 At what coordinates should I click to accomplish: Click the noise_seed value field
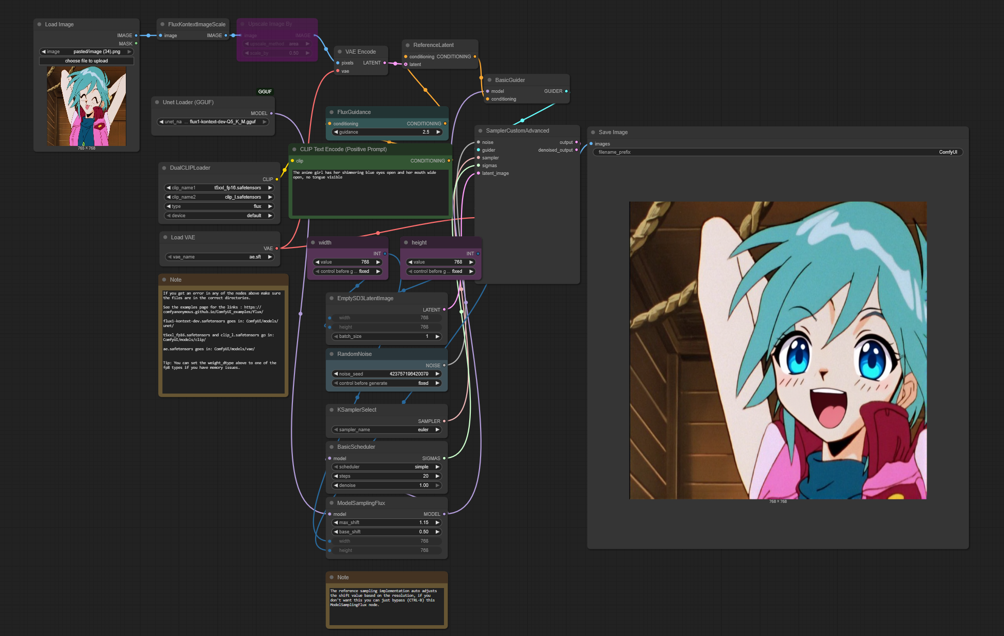tap(387, 374)
